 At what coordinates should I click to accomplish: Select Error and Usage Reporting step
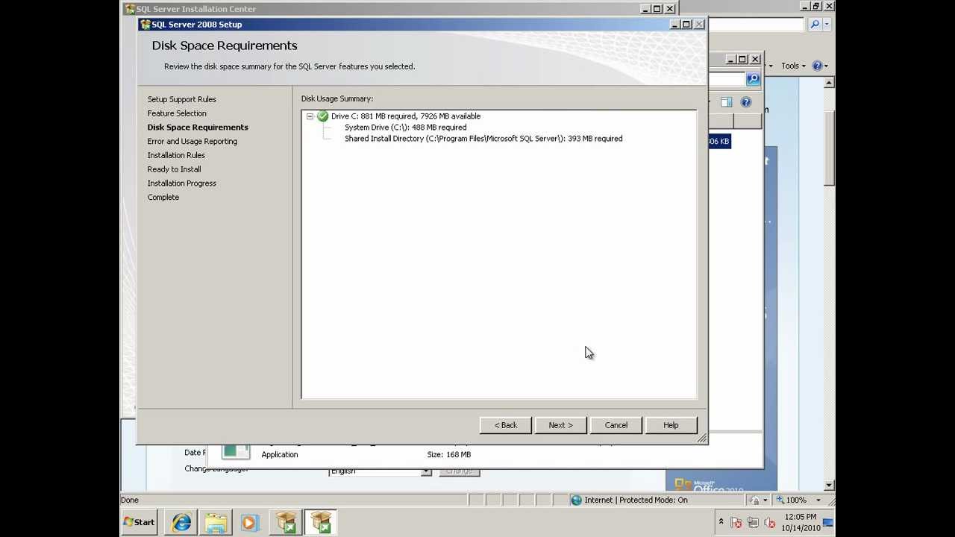click(192, 142)
